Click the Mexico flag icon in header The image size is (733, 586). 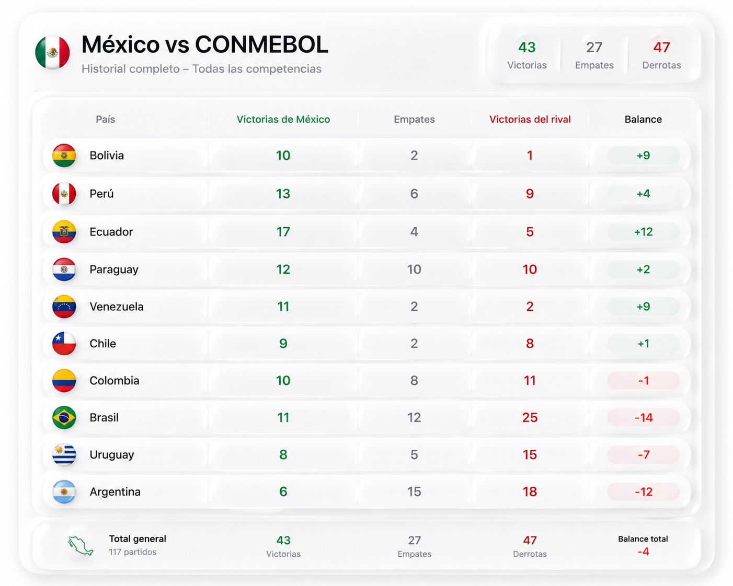[52, 53]
